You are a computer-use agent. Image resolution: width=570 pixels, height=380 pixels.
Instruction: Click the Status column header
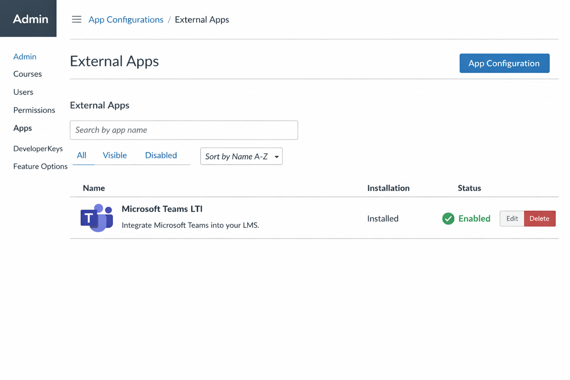[x=469, y=188]
